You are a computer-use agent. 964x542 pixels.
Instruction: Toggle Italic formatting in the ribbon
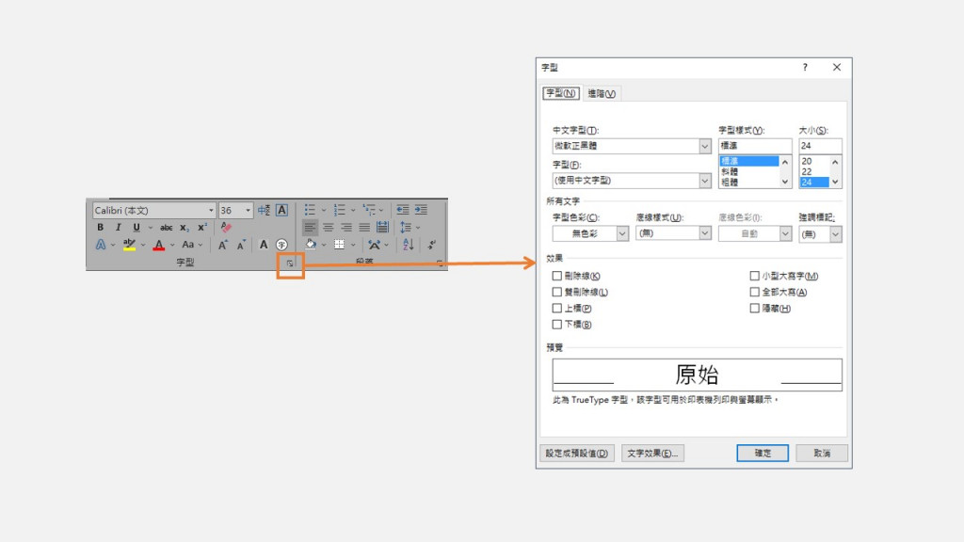click(x=118, y=228)
